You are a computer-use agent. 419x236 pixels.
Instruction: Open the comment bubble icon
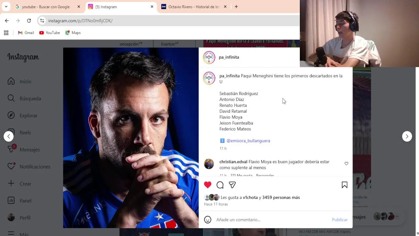tap(220, 185)
